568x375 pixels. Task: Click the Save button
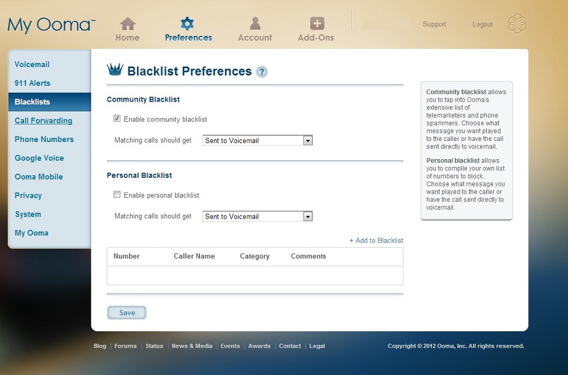point(127,312)
